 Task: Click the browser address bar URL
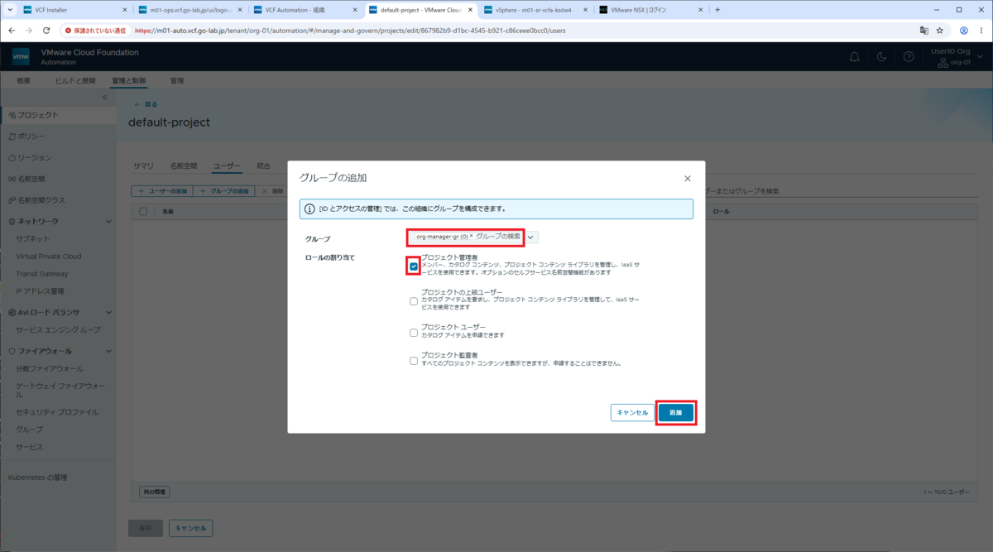[x=350, y=30]
